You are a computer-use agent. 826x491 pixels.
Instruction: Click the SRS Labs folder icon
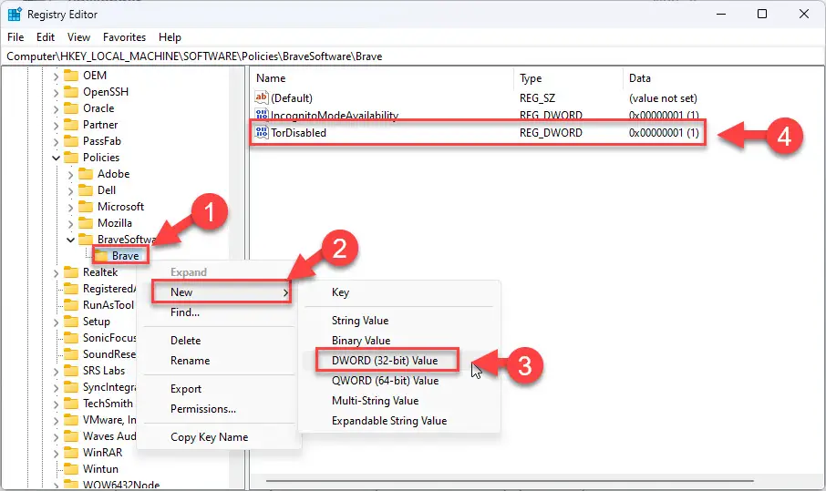71,371
